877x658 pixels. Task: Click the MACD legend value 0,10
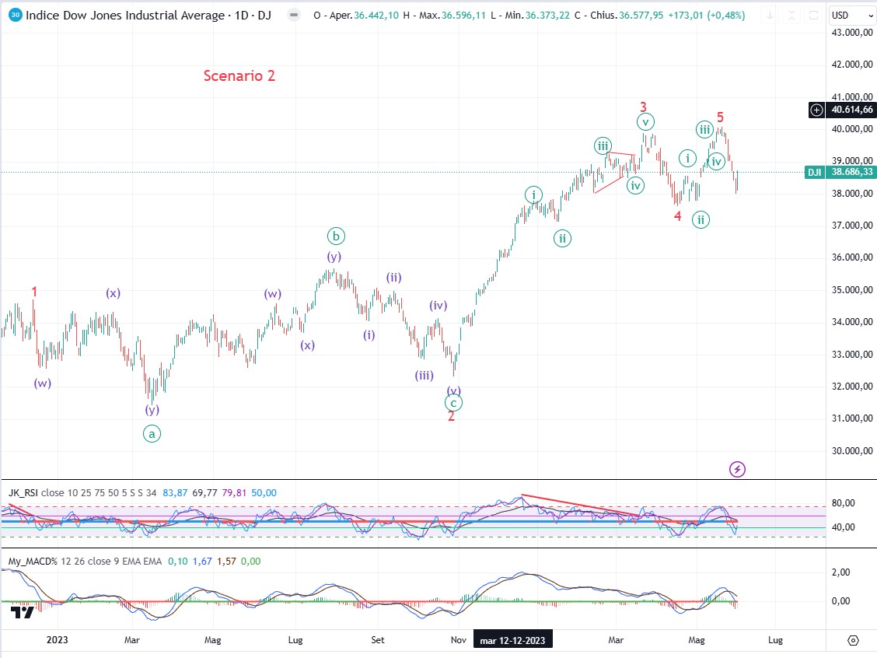(178, 562)
